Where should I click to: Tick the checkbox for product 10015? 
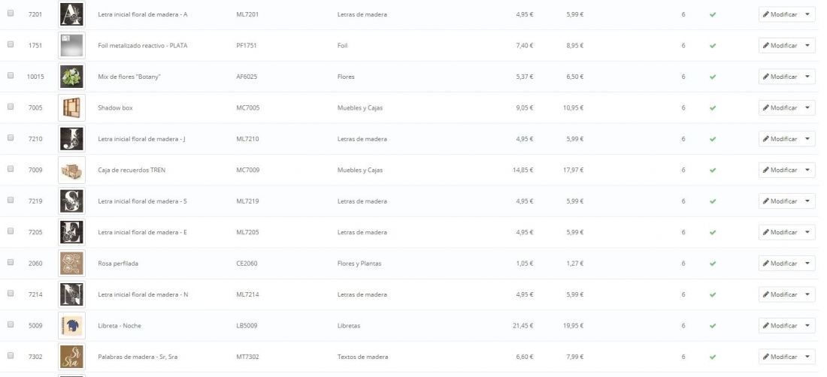11,75
